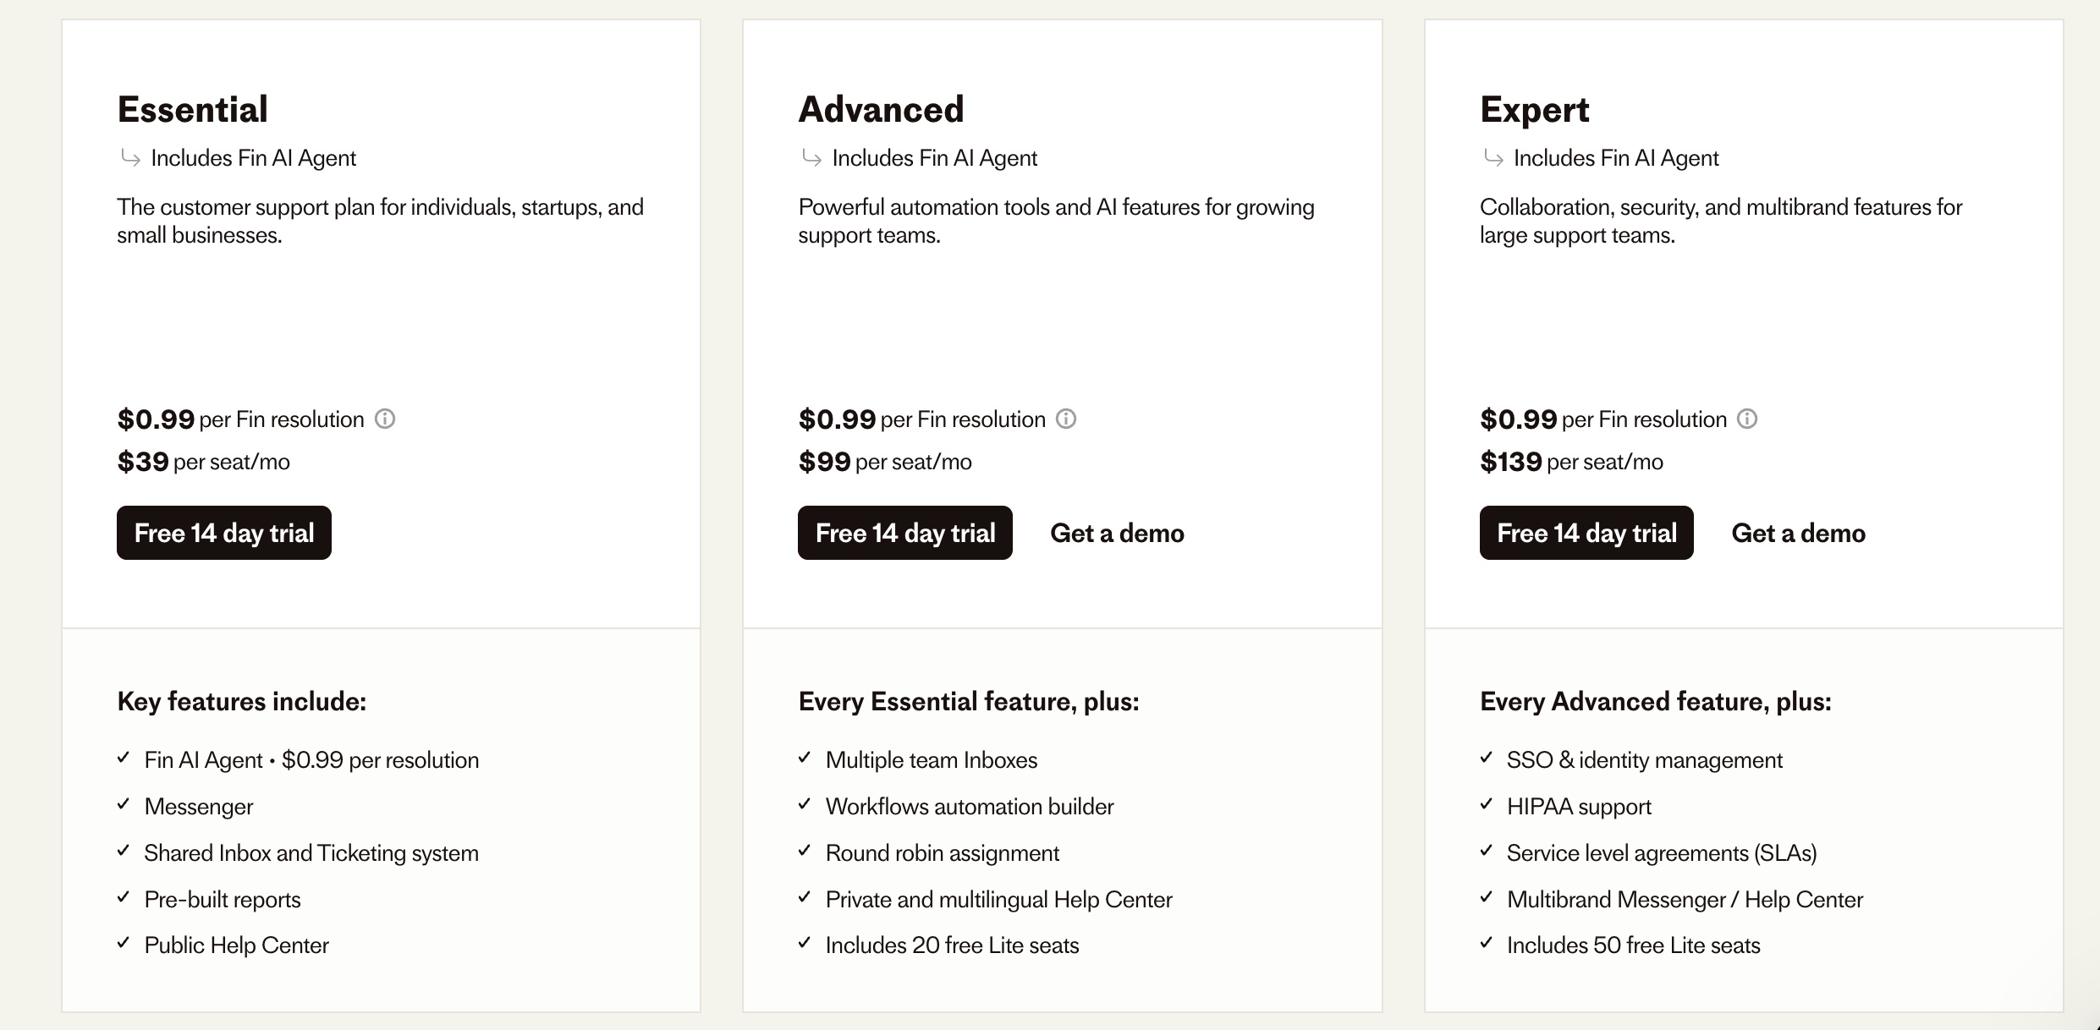The width and height of the screenshot is (2100, 1030).
Task: Click the Workflows automation builder feature
Action: click(970, 807)
